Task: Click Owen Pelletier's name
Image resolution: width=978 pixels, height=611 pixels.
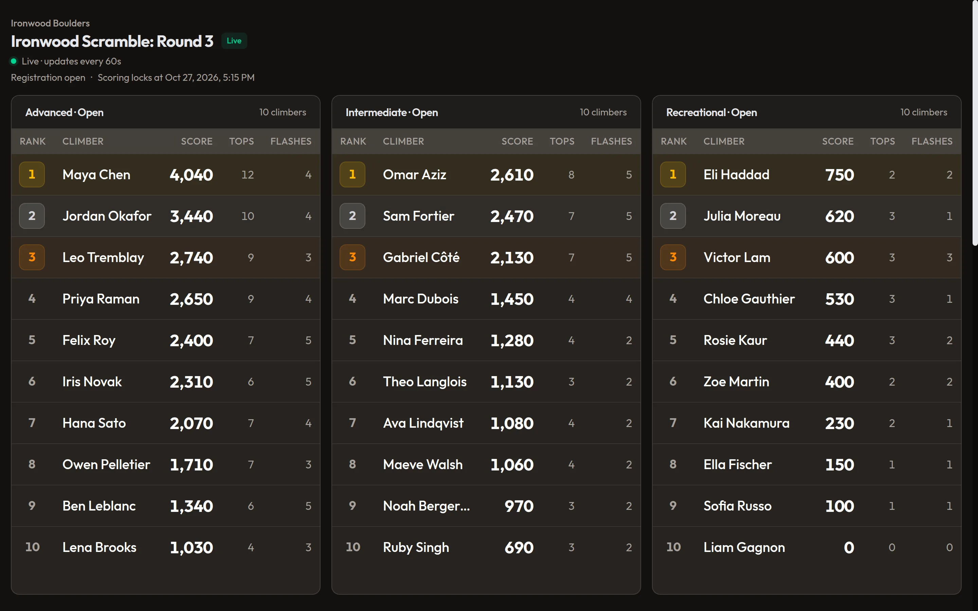Action: (x=106, y=465)
